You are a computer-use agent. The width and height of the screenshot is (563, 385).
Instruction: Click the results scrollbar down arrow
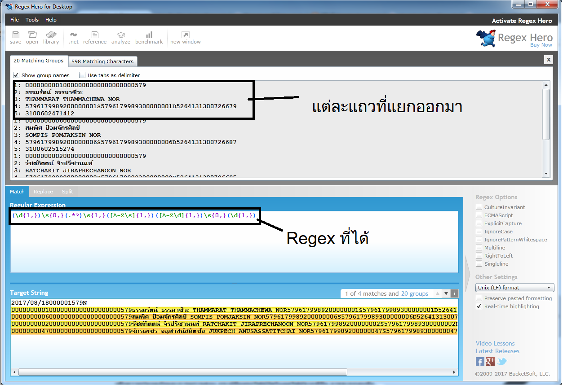546,174
